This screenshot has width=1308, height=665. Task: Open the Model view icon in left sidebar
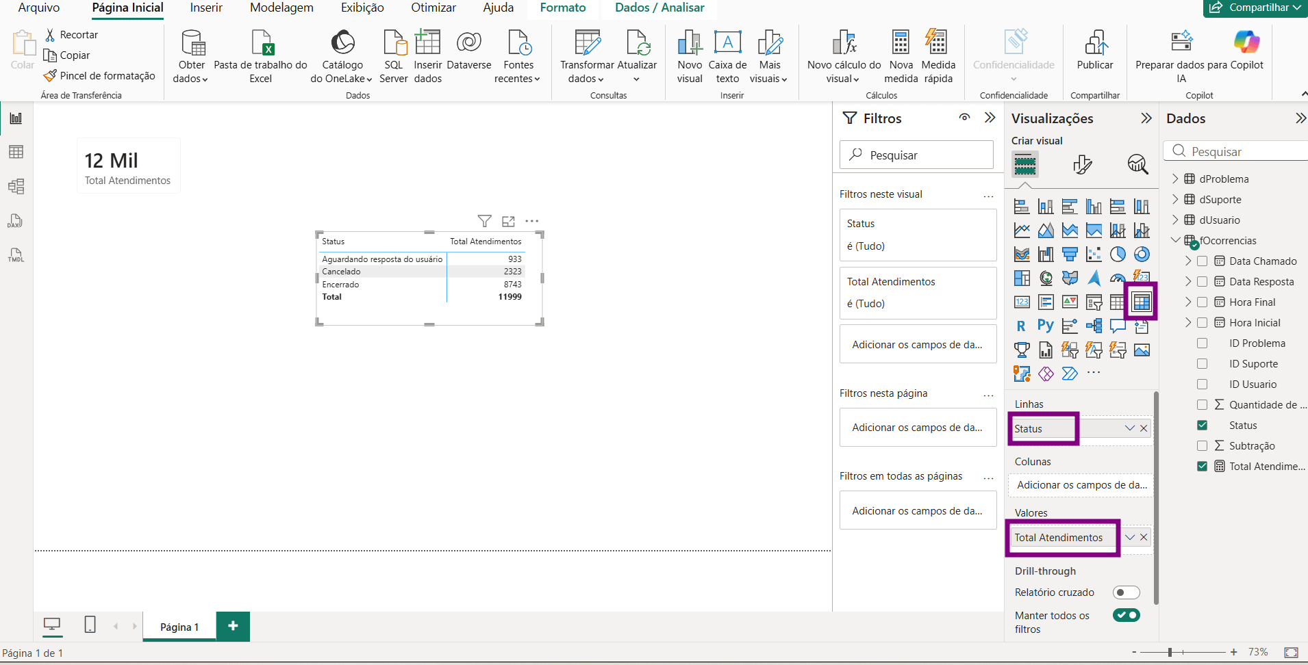coord(16,186)
